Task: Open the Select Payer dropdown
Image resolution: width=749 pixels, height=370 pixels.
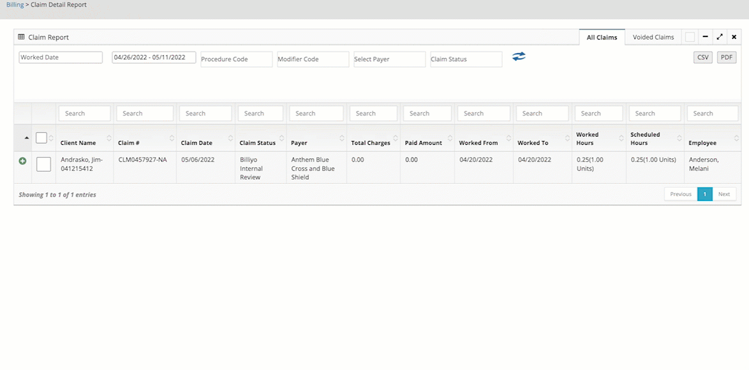Action: [x=389, y=59]
